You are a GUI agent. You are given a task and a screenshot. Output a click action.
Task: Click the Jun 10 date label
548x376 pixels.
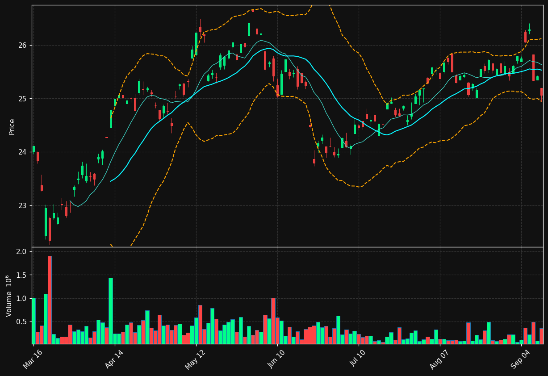[276, 359]
